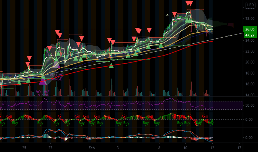Select the 8 date on time axis
The image size is (258, 152).
pyautogui.click(x=159, y=148)
